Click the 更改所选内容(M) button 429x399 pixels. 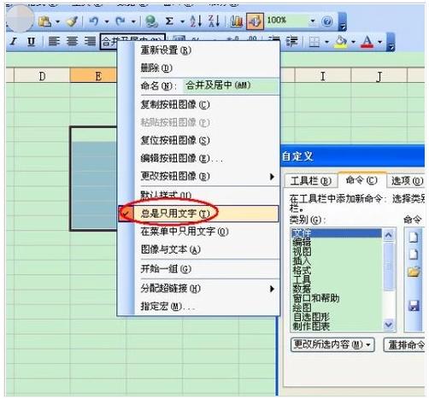pos(332,344)
